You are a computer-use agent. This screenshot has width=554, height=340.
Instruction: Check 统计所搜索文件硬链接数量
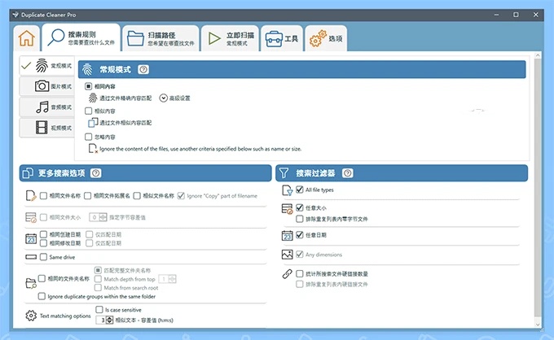tap(300, 273)
